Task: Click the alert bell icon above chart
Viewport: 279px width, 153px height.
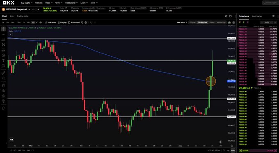Action: point(226,16)
